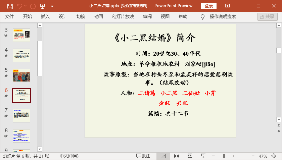Open Ribbon Display Options icon
The height and width of the screenshot is (160, 282).
(x=227, y=6)
